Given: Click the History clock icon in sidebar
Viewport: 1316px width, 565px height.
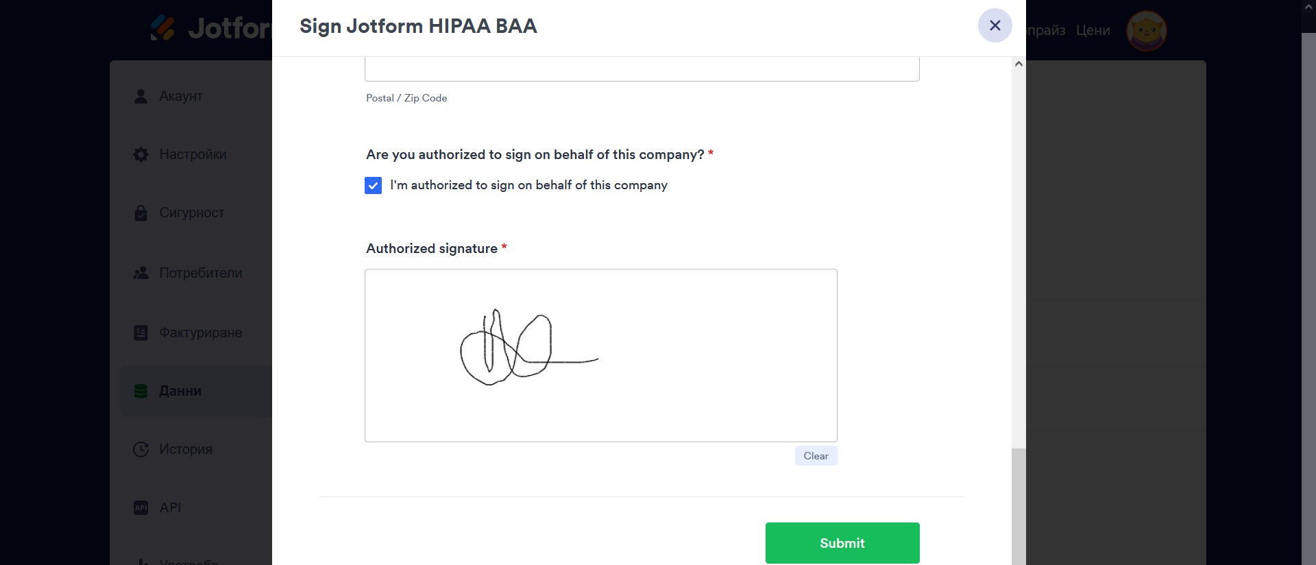Looking at the screenshot, I should click(141, 449).
